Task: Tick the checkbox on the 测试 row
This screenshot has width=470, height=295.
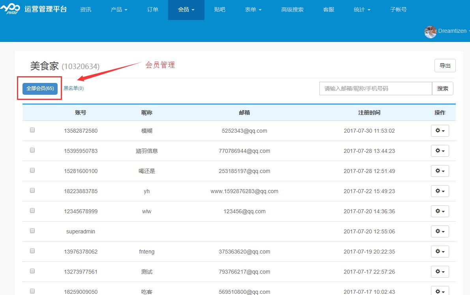Action: pos(32,271)
